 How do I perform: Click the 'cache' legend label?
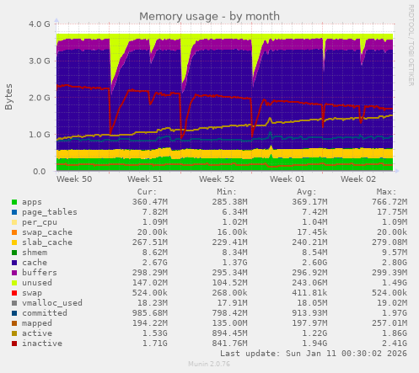coord(35,263)
